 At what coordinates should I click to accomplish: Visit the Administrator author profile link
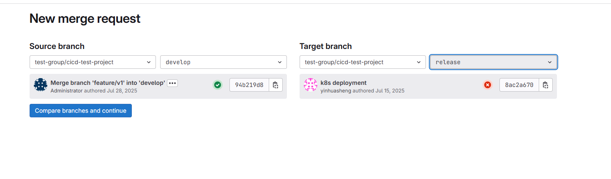66,91
